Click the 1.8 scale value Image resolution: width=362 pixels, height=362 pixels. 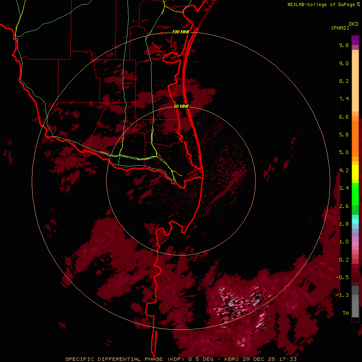pos(344,224)
